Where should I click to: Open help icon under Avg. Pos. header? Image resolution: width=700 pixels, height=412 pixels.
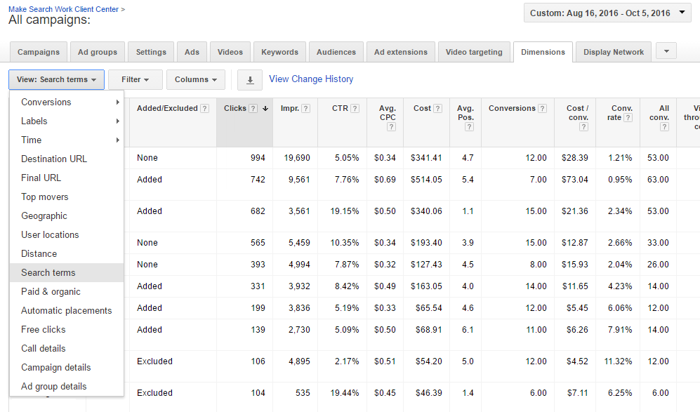pos(469,127)
